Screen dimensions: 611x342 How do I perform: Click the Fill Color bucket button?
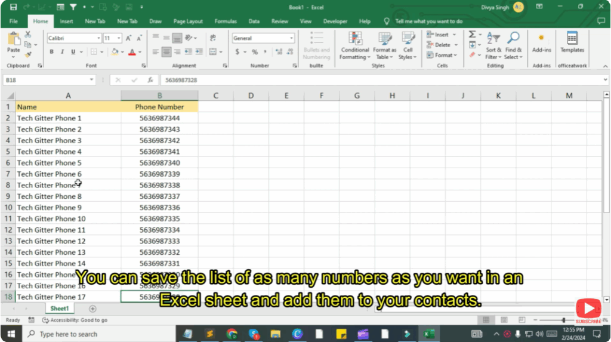point(115,51)
